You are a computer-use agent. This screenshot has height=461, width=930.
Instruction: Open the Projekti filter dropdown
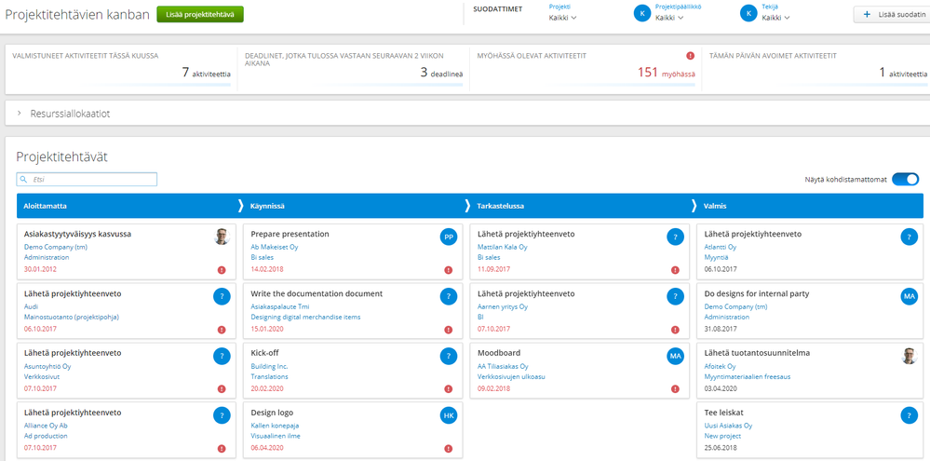tap(562, 18)
